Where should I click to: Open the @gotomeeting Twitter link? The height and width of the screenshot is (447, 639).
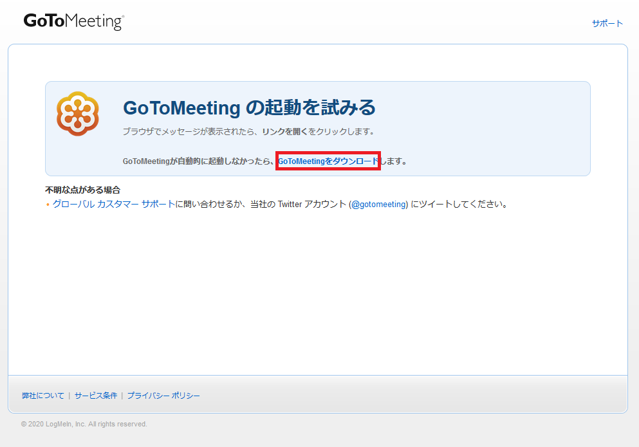(x=378, y=204)
